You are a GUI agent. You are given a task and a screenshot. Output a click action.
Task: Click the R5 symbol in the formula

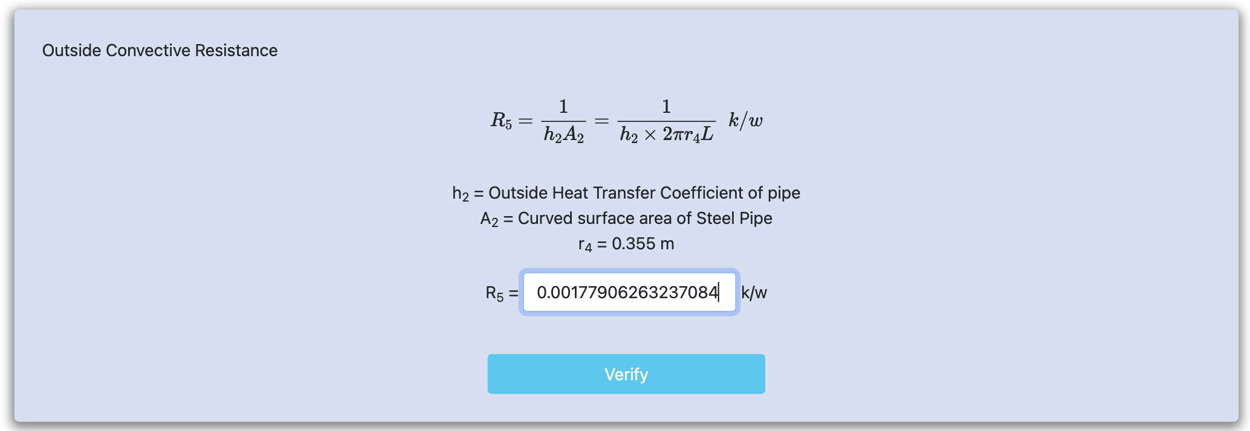tap(501, 121)
